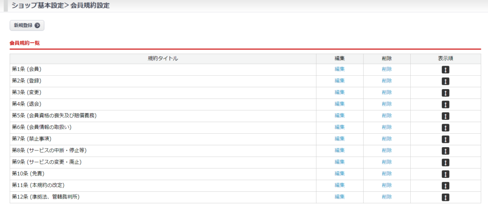Edit 第5条 (会員資格の喪失及び賠償義務)
488x208 pixels.
coord(339,116)
